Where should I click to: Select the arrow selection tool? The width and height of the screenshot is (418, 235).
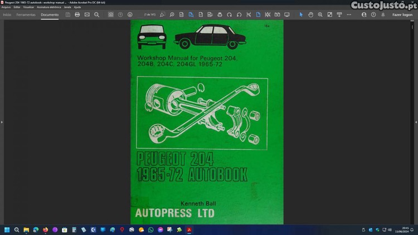301,15
